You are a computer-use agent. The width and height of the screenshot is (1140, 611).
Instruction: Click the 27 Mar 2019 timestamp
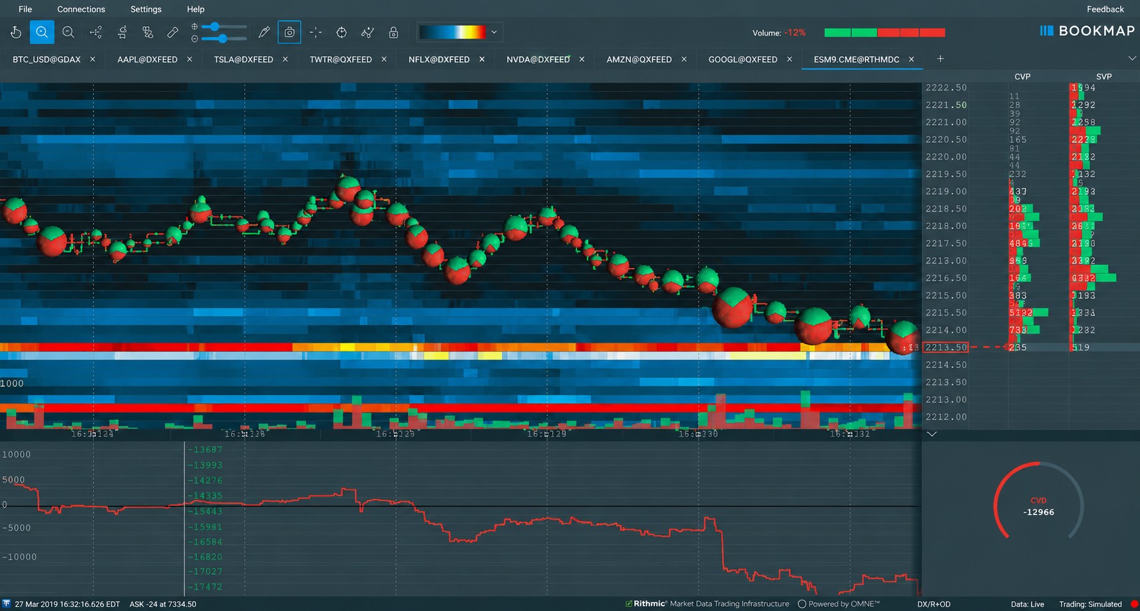[x=67, y=604]
